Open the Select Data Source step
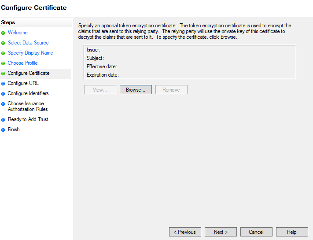Viewport: 313px width, 240px height. pyautogui.click(x=28, y=43)
